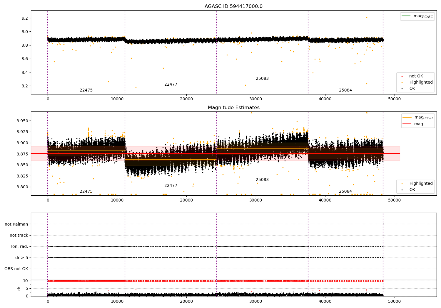
Task: Click the 'dr > 5' row label
Action: pyautogui.click(x=22, y=258)
